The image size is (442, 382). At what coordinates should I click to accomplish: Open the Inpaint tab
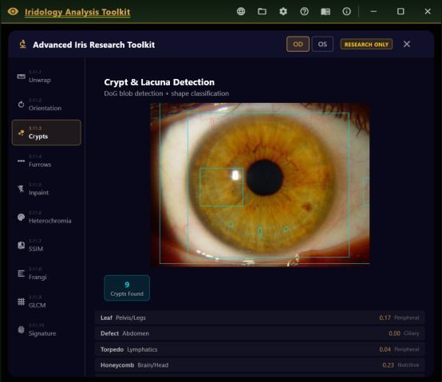[46, 189]
